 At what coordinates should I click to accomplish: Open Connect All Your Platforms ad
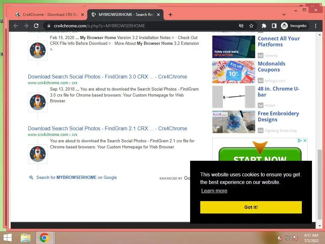(279, 42)
